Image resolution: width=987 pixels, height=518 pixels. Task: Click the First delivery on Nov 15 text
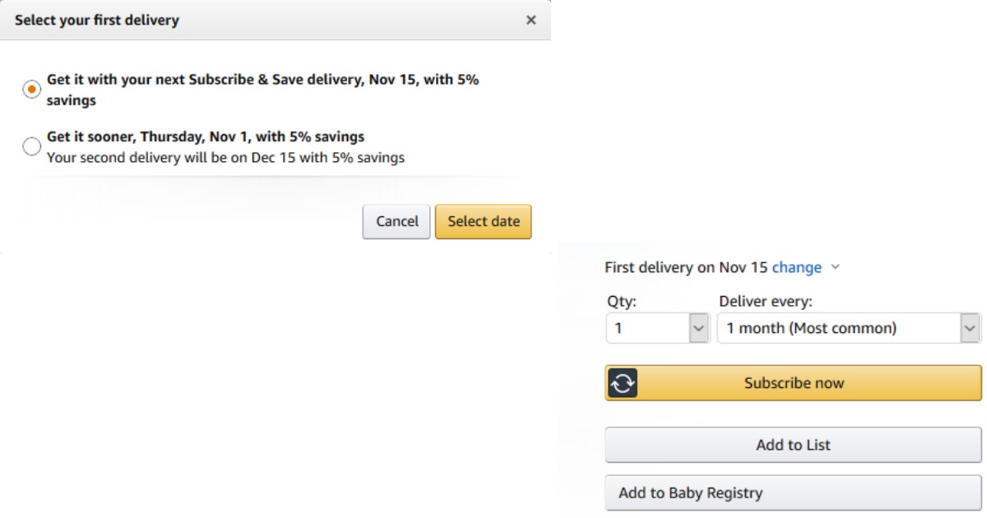[686, 267]
